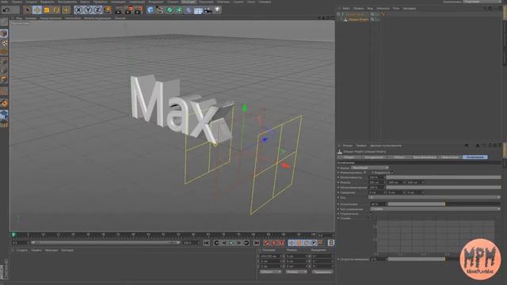Screen dimensions: 507x285
Task: Select Polygons mode orange cube icon
Action: [x=4, y=79]
